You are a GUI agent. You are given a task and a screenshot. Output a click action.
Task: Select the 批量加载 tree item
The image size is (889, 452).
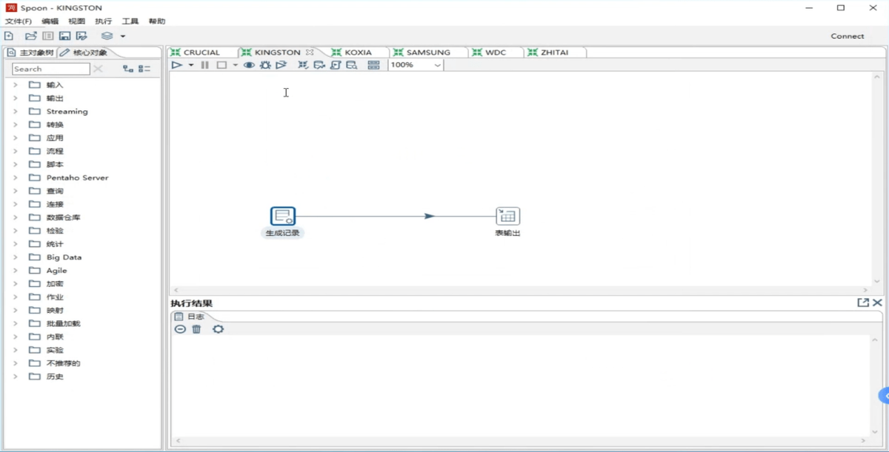[x=64, y=324]
